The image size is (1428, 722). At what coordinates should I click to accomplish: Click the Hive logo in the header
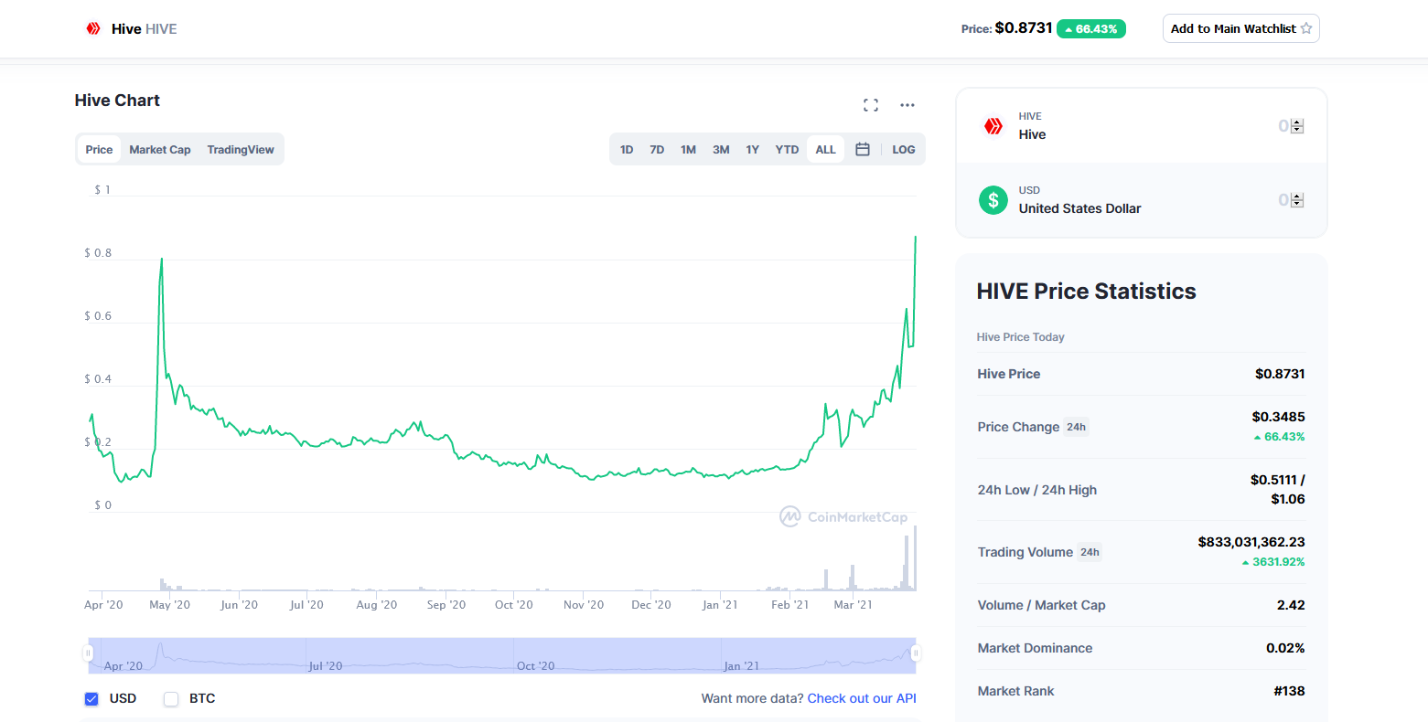[93, 28]
